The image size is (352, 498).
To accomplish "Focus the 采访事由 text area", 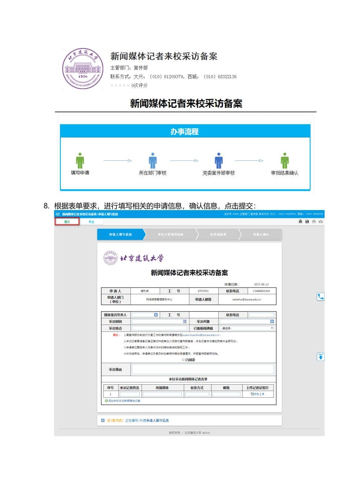I will coord(203,369).
